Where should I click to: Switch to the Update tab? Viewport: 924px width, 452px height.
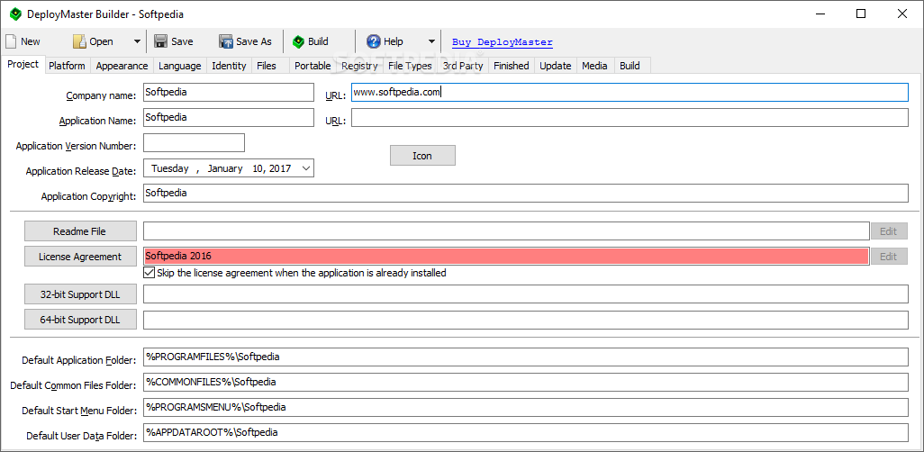point(556,66)
